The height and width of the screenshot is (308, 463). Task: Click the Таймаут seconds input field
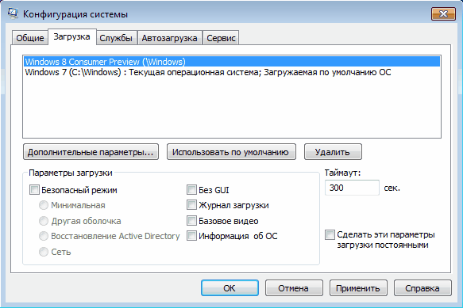[x=352, y=188]
